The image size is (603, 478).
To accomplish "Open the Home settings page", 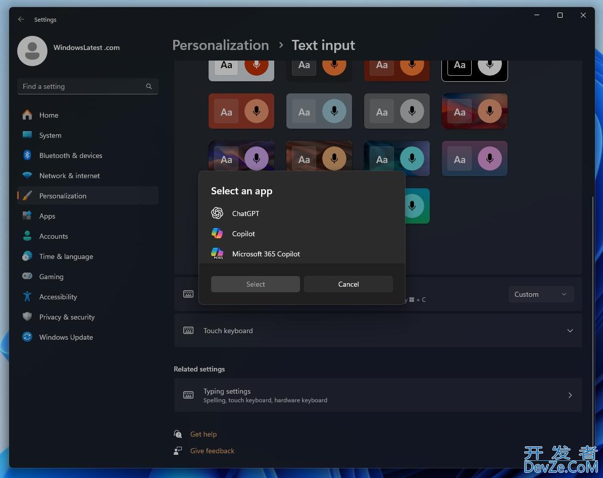I will coord(88,115).
